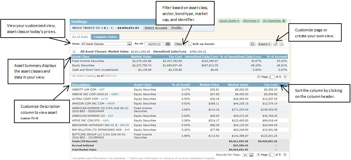
Task: Open the Export dropdown
Action: point(265,44)
